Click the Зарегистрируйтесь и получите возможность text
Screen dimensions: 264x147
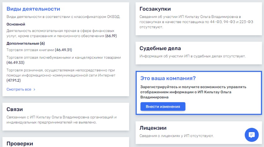[193, 92]
